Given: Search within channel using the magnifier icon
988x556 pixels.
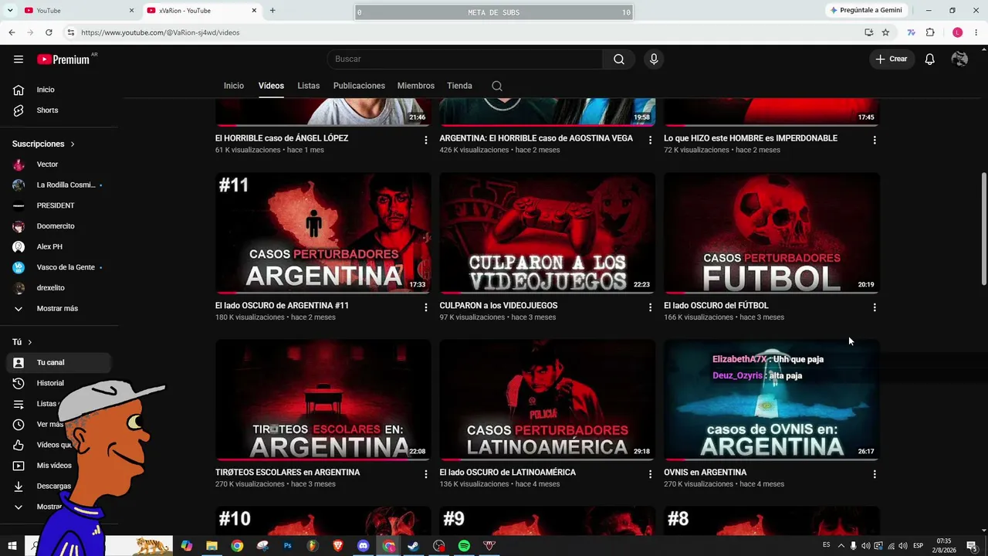Looking at the screenshot, I should (x=497, y=86).
